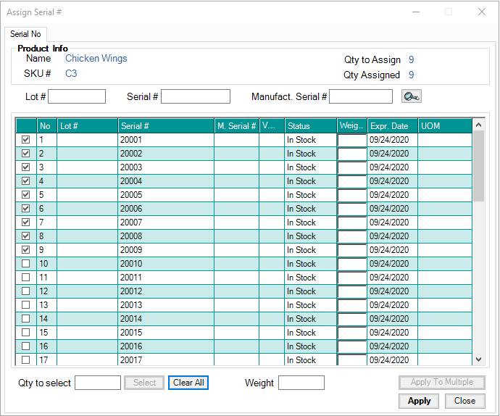Focus the Serial # search field

[x=196, y=96]
